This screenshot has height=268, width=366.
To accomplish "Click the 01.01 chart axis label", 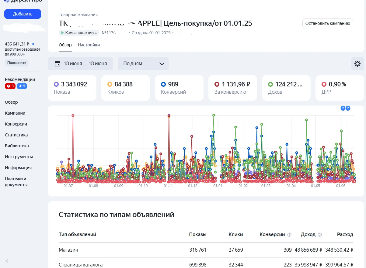I will pyautogui.click(x=218, y=186).
